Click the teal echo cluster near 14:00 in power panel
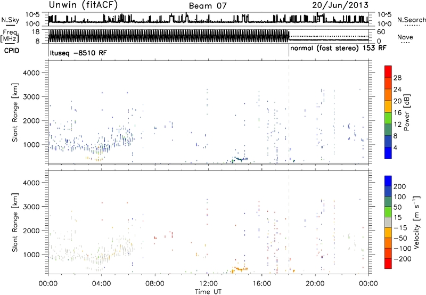 [239, 159]
